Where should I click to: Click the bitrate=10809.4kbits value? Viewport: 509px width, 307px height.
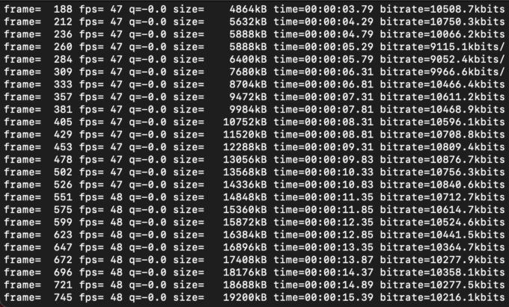pos(442,147)
